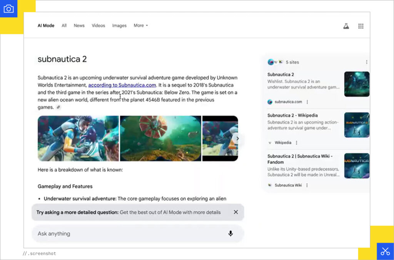The width and height of the screenshot is (394, 260).
Task: Click the Subnautica 2 result thumbnail image
Action: click(x=357, y=84)
